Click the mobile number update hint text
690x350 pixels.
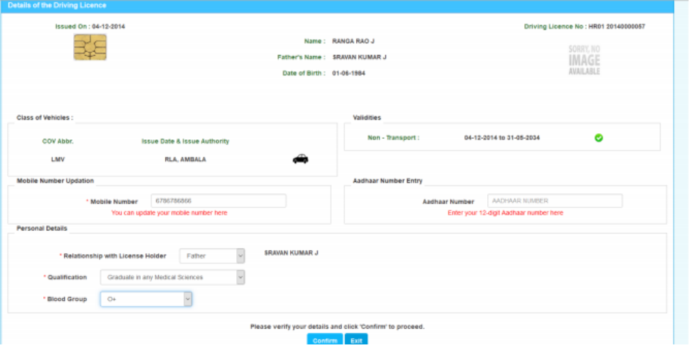[x=169, y=213]
